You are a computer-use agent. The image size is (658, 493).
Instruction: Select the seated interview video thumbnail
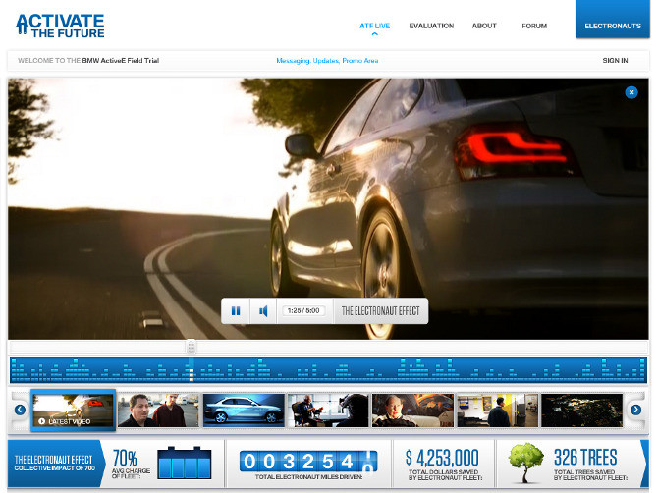[x=328, y=411]
